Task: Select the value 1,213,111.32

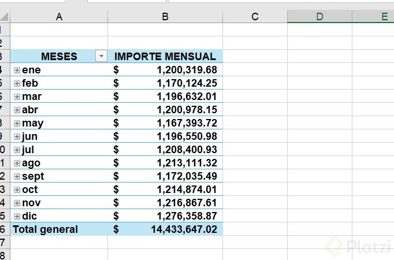Action: (187, 163)
